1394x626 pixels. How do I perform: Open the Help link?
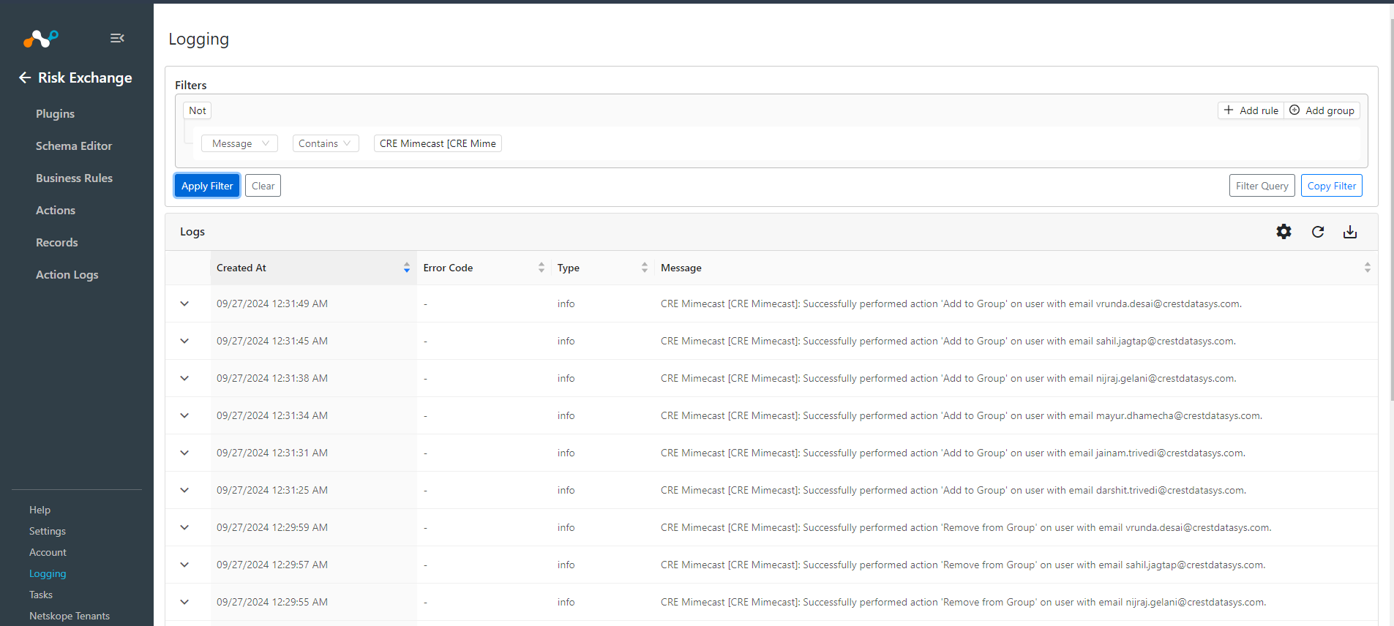click(40, 510)
